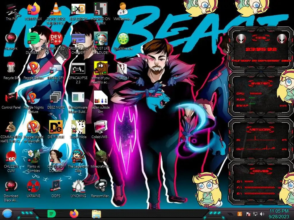Launch The Legend of Zilda shortcut
The height and width of the screenshot is (220, 294).
pos(78,161)
